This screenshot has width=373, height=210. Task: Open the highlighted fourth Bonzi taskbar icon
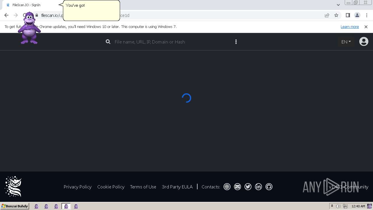(x=66, y=206)
